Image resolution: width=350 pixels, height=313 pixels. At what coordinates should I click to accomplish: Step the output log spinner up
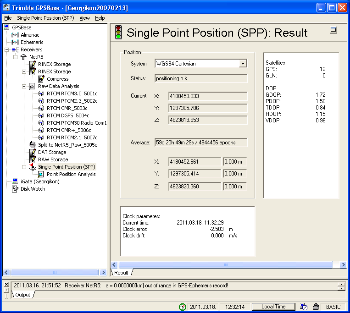click(x=342, y=284)
